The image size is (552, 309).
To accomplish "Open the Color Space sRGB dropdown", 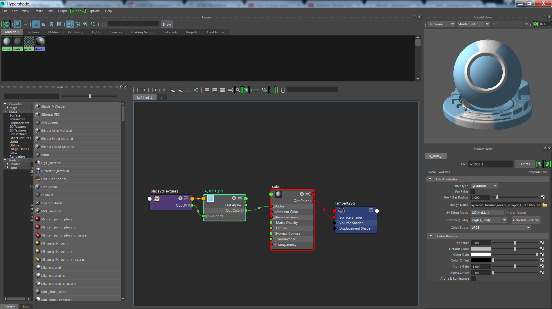I will tap(501, 228).
